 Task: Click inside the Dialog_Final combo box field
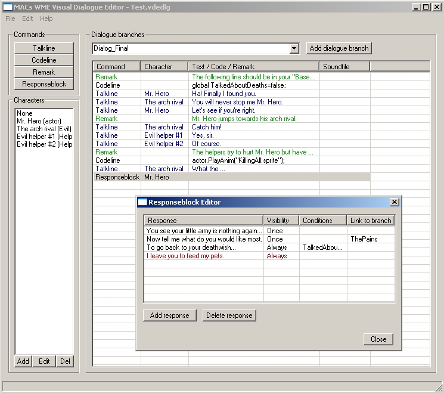[x=191, y=48]
